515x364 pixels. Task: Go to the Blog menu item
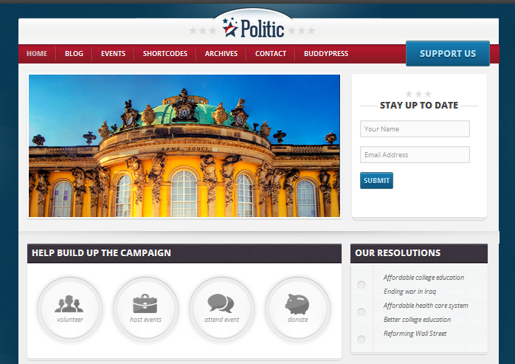click(x=74, y=54)
